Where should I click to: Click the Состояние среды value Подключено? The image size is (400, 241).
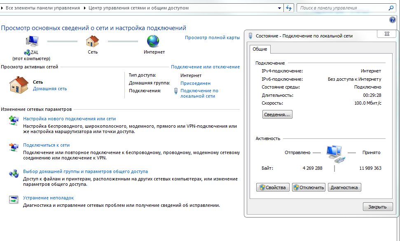[367, 87]
